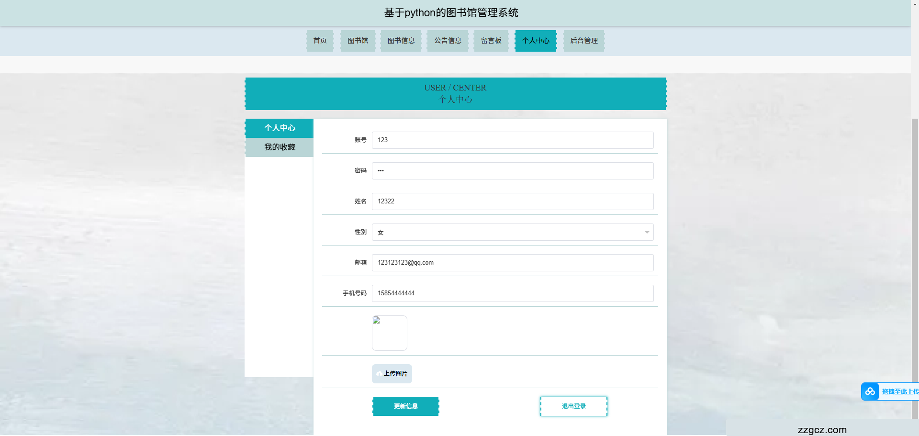Screen dimensions: 919x436
Task: Click the 手机号码 phone number field
Action: tap(512, 293)
